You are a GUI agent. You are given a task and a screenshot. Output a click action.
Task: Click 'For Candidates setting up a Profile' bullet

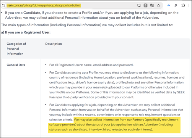click(x=117, y=85)
